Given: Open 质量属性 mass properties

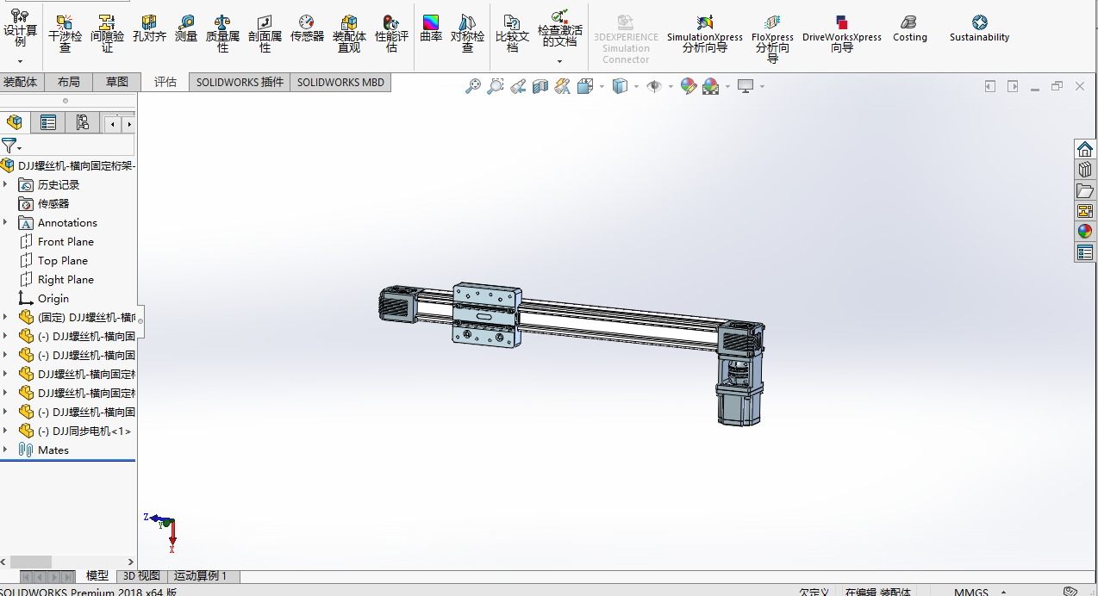Looking at the screenshot, I should 222,34.
